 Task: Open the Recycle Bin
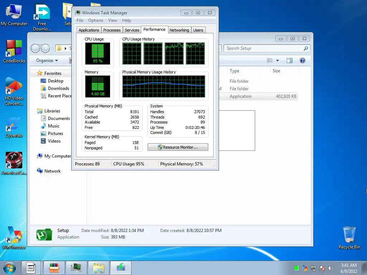coord(349,238)
